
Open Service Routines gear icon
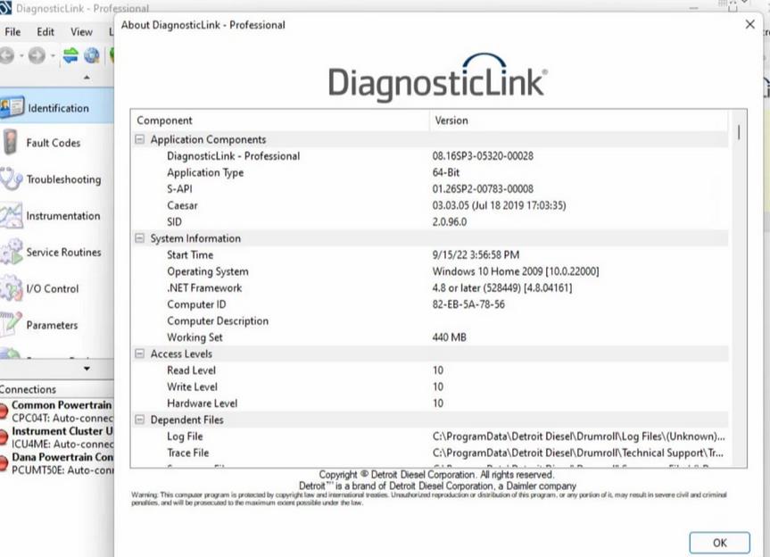12,253
